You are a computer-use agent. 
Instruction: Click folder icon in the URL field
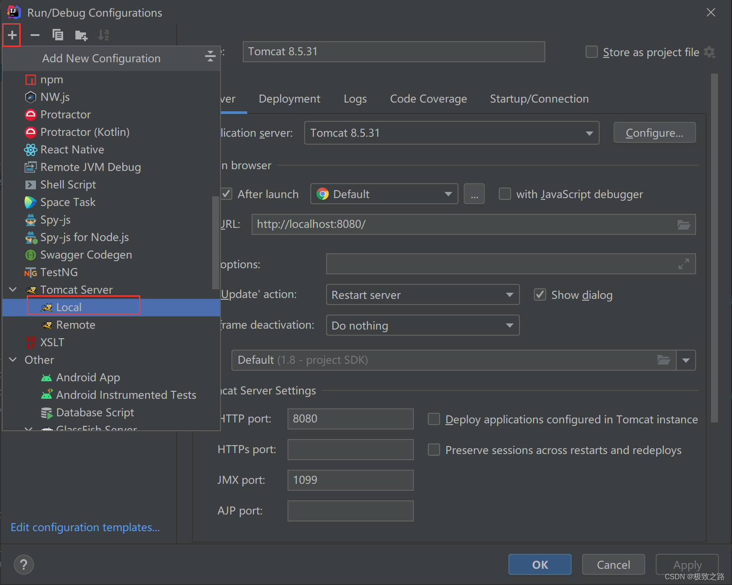(x=684, y=225)
